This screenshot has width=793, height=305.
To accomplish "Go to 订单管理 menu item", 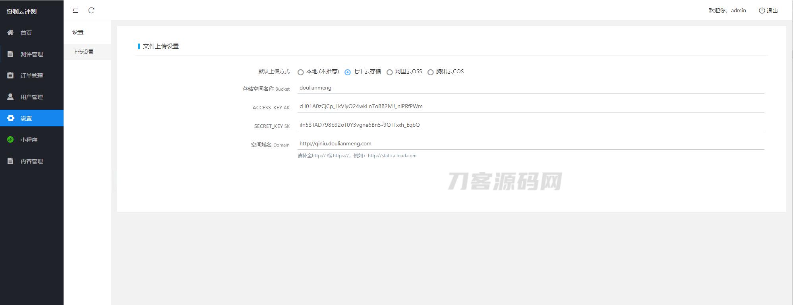I will pos(32,75).
